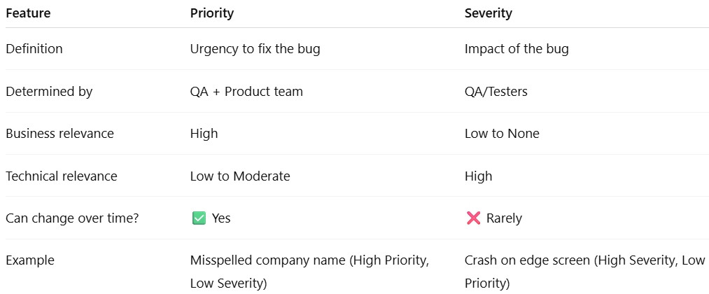Click the 'Yes' text in Priority column
This screenshot has height=294, width=709.
221,218
